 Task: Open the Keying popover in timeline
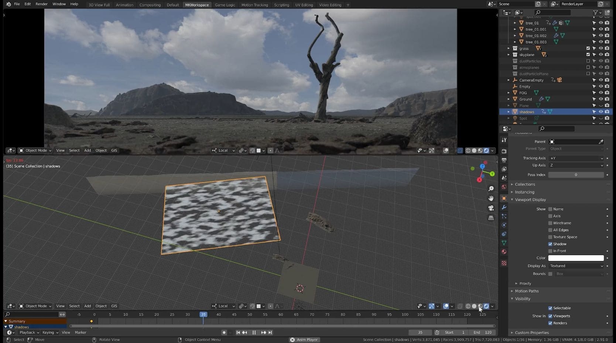click(x=50, y=333)
